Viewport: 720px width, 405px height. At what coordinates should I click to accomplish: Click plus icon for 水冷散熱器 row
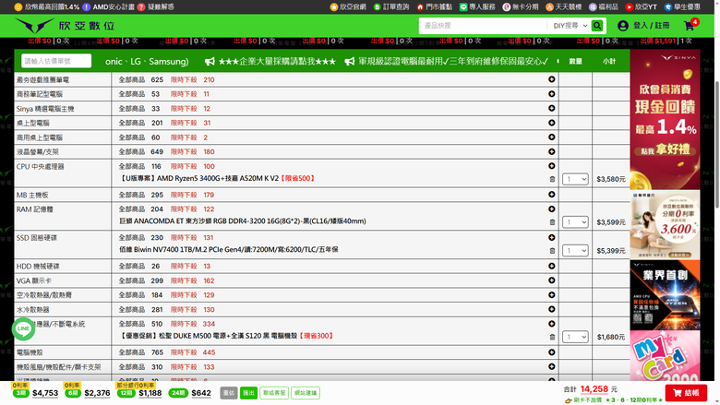click(551, 309)
